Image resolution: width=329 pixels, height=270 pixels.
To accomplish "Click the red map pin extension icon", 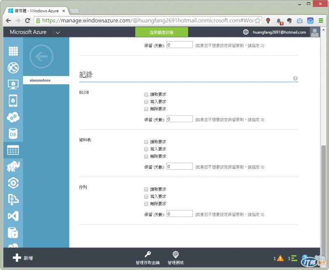I will point(268,21).
